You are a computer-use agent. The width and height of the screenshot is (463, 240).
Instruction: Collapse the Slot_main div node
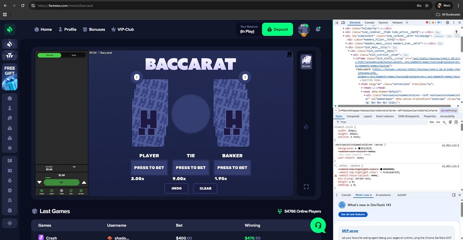pyautogui.click(x=346, y=47)
